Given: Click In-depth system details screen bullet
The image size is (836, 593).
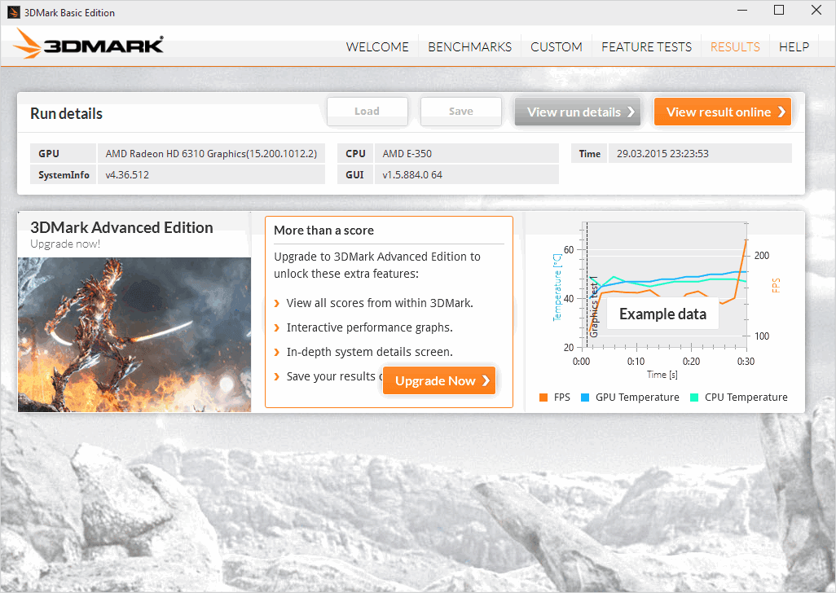Looking at the screenshot, I should (369, 352).
